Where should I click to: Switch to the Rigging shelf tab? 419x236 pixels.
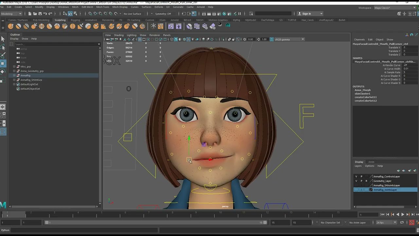tap(75, 20)
